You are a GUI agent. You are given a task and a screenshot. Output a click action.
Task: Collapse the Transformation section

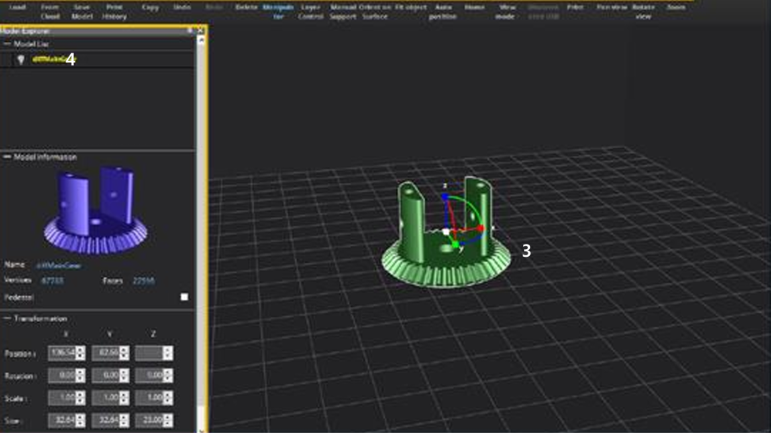7,318
